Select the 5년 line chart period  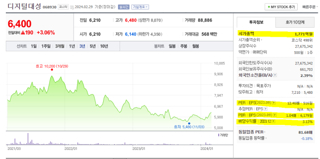(x=92, y=46)
